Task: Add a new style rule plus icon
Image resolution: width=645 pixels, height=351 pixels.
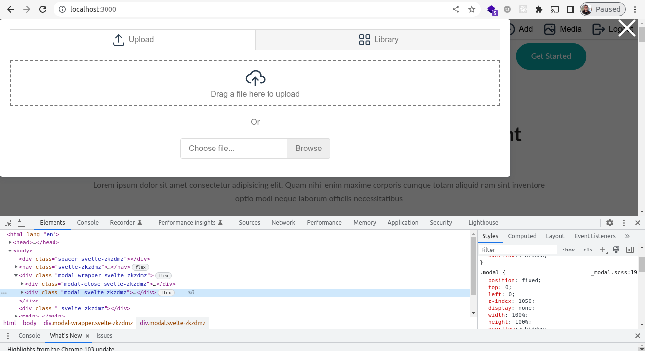Action: (603, 250)
